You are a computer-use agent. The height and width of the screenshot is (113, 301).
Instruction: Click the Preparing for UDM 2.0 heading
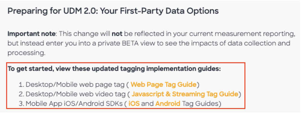coord(113,11)
